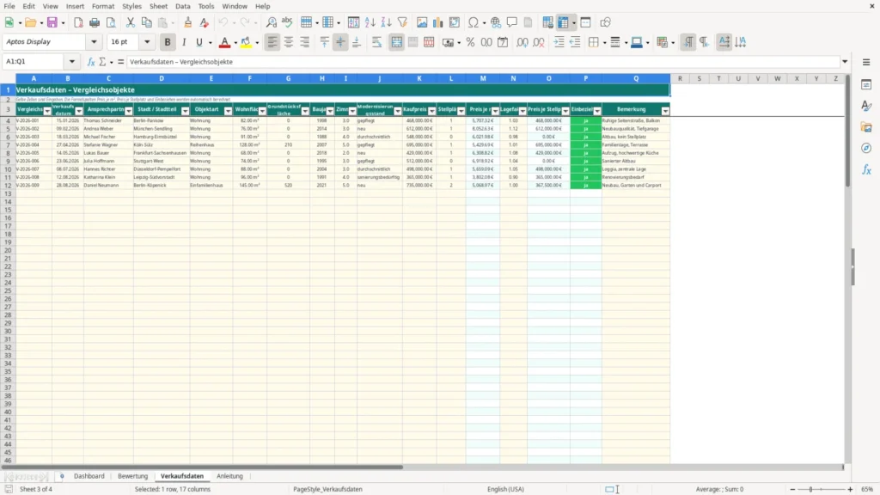
Task: Copy using the Copy icon
Action: click(146, 22)
